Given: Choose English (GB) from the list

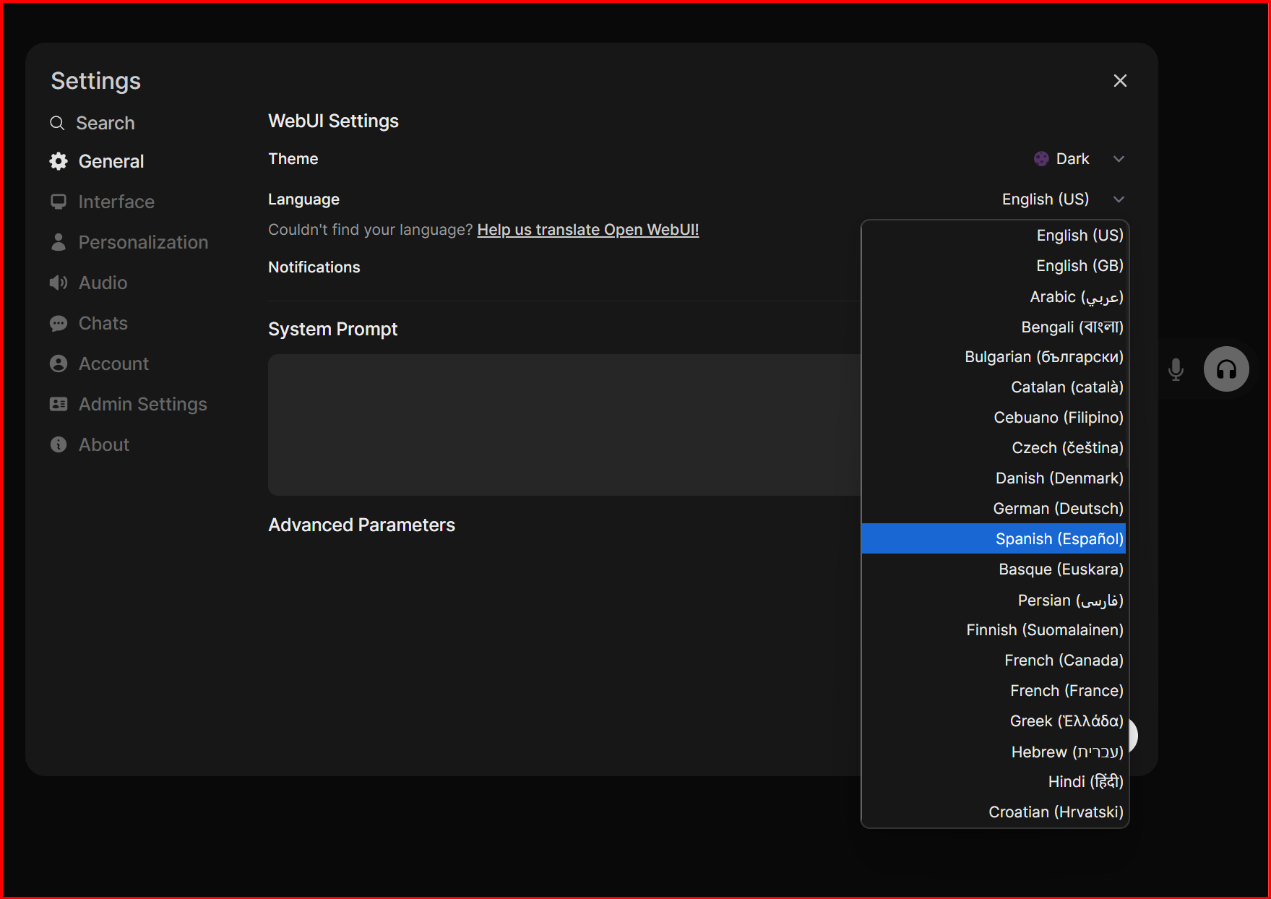Looking at the screenshot, I should pyautogui.click(x=994, y=266).
